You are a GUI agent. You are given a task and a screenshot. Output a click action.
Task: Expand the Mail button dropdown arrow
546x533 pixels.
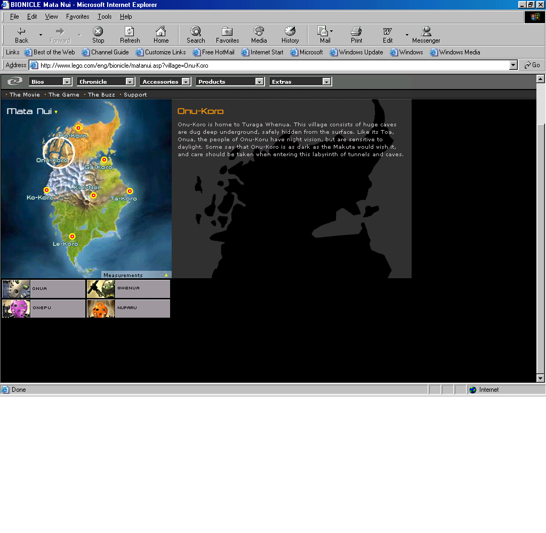[x=332, y=31]
